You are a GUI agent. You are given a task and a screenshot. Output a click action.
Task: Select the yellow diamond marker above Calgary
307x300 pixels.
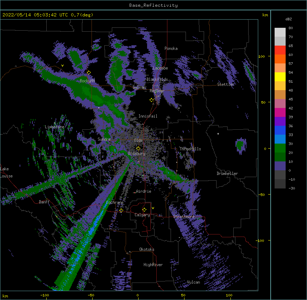coord(144,210)
